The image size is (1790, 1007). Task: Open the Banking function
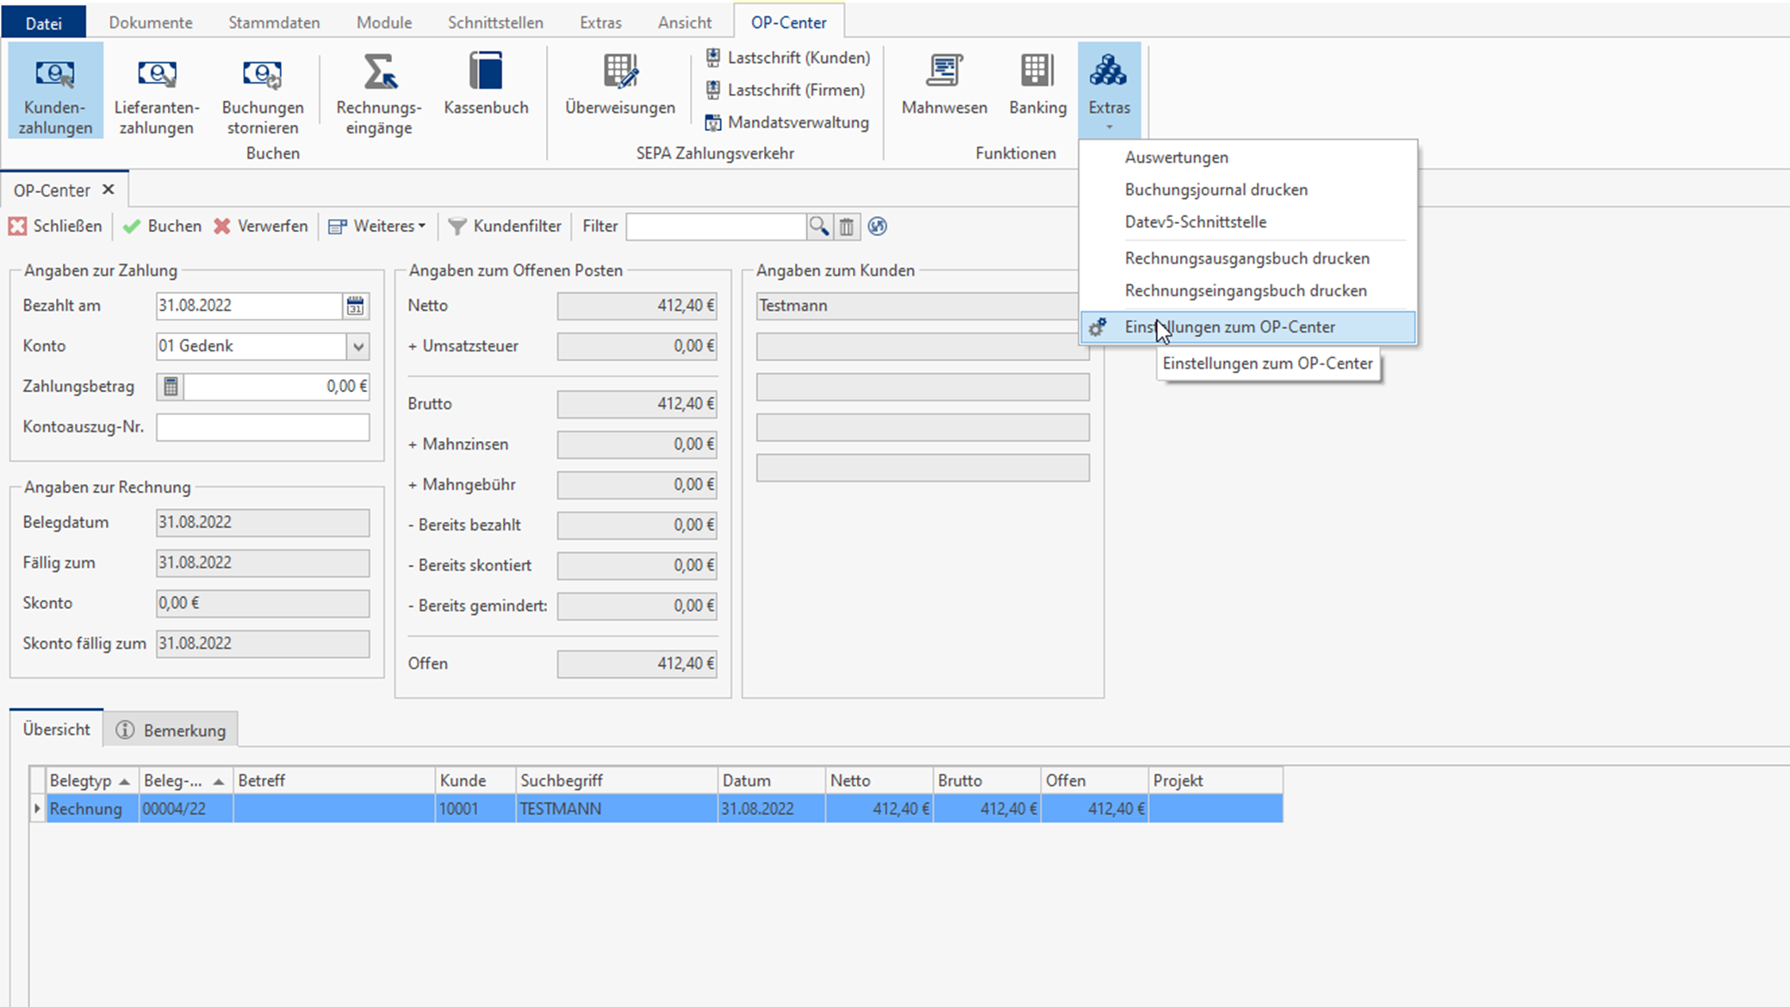(x=1037, y=84)
